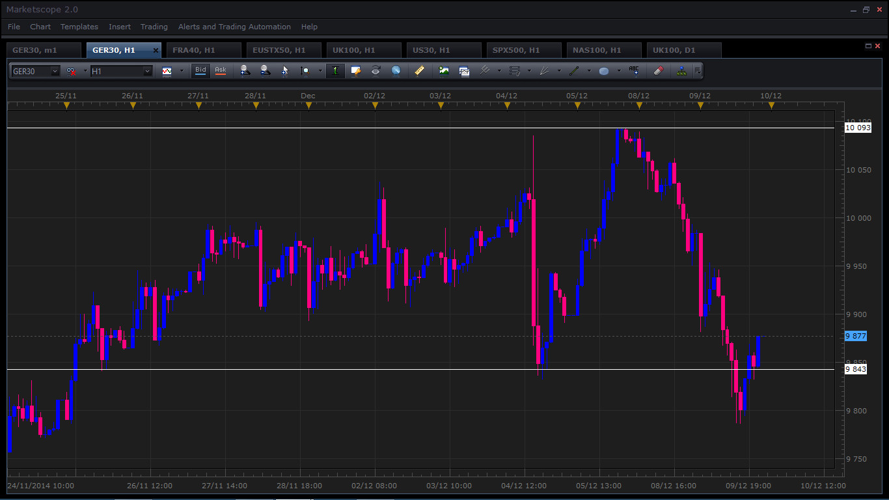Image resolution: width=889 pixels, height=500 pixels.
Task: Open the H1 timeframe dropdown
Action: click(x=148, y=71)
